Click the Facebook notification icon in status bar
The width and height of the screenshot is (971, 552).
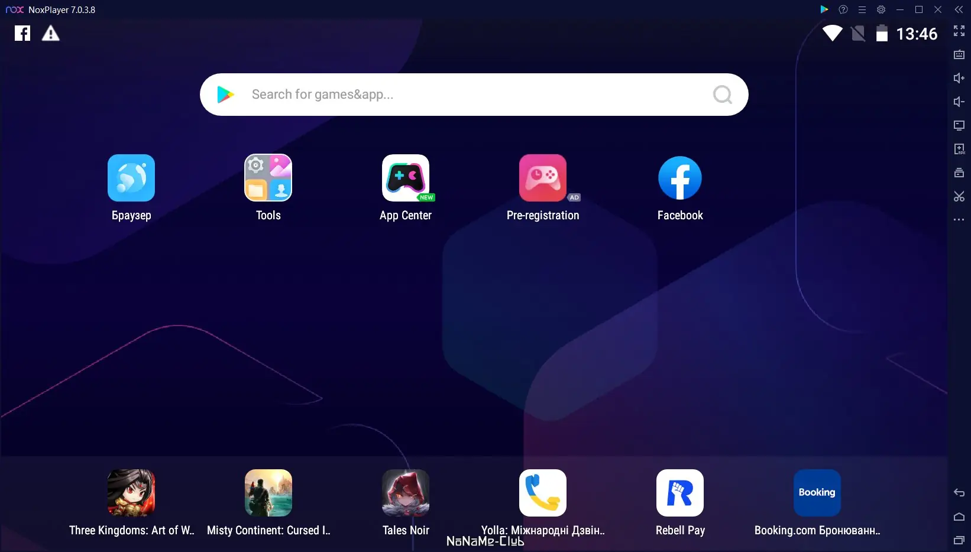(22, 33)
